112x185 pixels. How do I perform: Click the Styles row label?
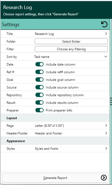pyautogui.click(x=11, y=149)
